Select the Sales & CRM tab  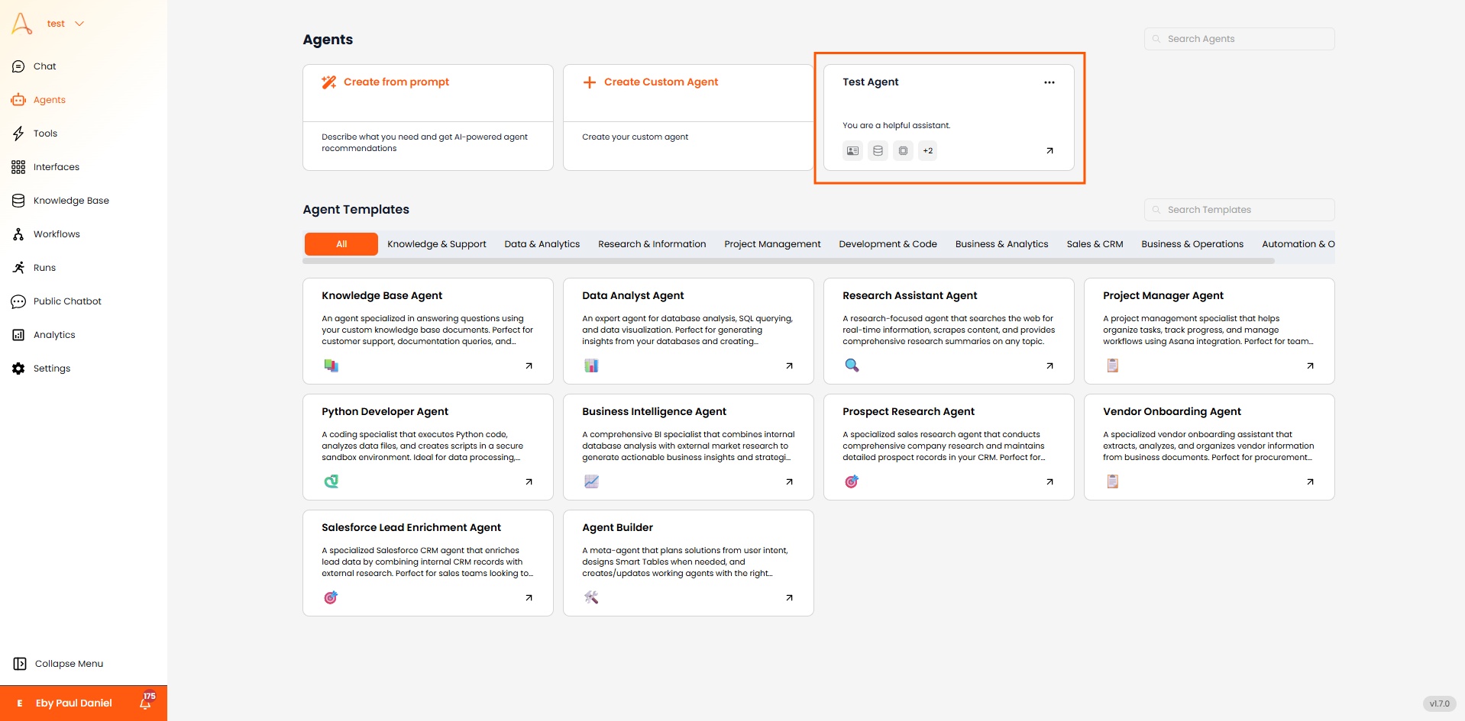(1095, 244)
